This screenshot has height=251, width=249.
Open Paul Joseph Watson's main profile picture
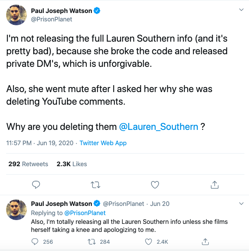[16, 15]
